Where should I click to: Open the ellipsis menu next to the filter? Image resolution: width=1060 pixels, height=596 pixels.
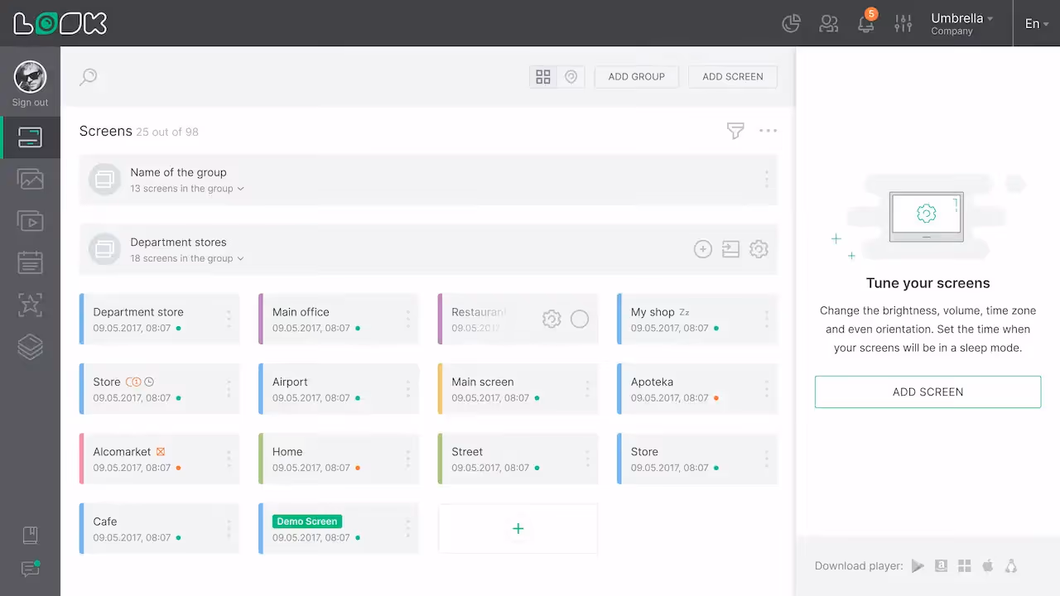[x=768, y=131]
